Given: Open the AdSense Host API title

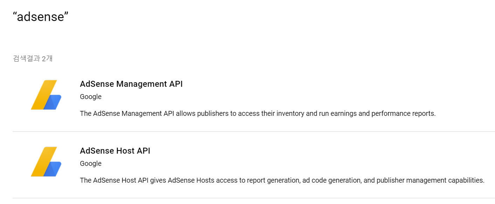Looking at the screenshot, I should point(115,151).
